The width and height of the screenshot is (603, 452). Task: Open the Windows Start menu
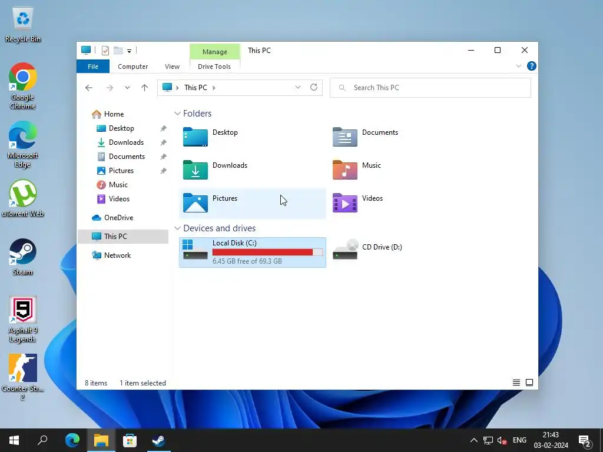click(14, 440)
